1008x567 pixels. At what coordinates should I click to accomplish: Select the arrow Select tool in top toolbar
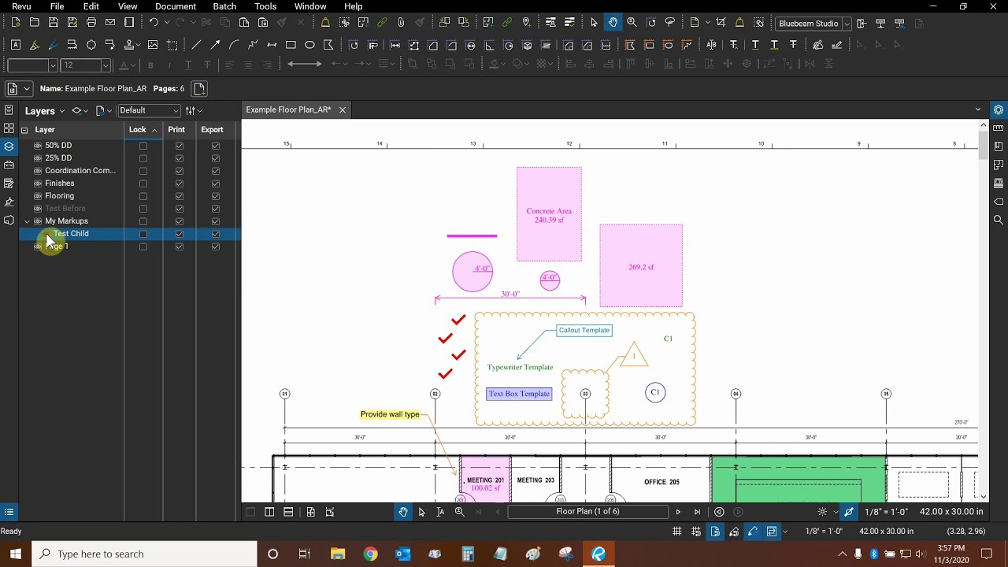tap(594, 23)
